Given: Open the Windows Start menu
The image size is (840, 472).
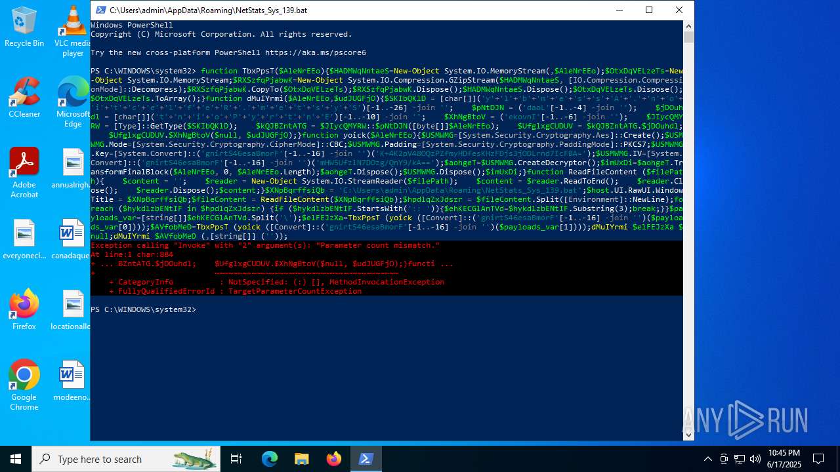Looking at the screenshot, I should click(x=16, y=459).
